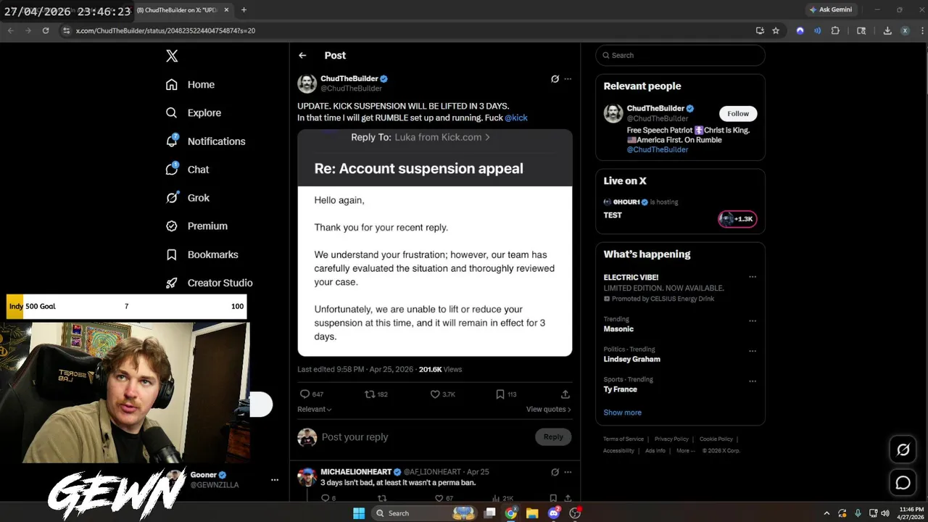This screenshot has width=928, height=522.
Task: Click the Reply button
Action: (x=553, y=436)
